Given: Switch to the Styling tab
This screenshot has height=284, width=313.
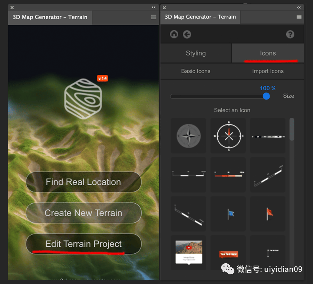Looking at the screenshot, I should point(196,53).
